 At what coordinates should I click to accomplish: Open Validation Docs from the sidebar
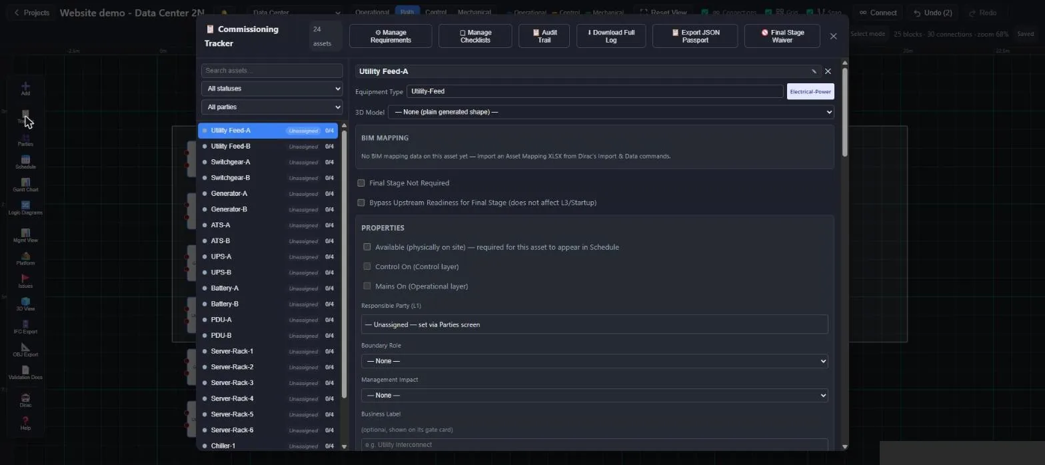(x=25, y=373)
